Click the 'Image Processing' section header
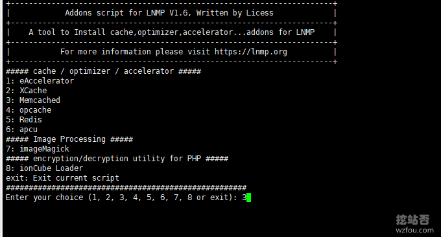The width and height of the screenshot is (441, 237). pos(69,139)
